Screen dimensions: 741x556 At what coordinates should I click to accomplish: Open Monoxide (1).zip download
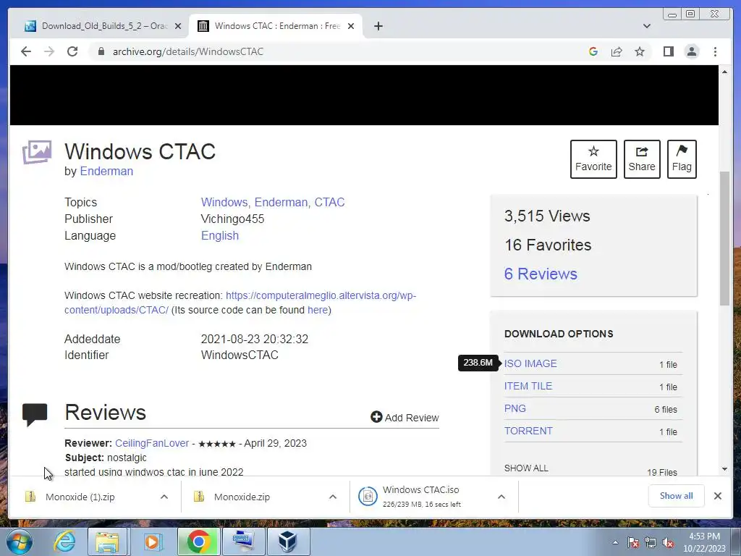[80, 497]
